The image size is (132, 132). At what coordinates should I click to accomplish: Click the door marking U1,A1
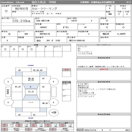18,87
